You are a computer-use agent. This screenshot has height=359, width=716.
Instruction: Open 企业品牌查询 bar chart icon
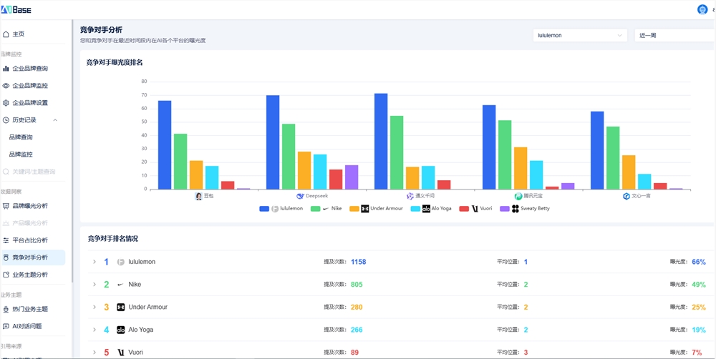tap(6, 69)
